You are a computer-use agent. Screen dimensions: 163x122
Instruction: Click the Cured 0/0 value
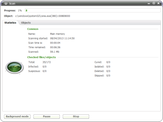point(108,62)
